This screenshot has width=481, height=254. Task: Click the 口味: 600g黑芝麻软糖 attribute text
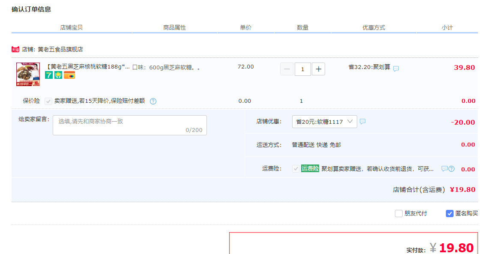pyautogui.click(x=166, y=68)
